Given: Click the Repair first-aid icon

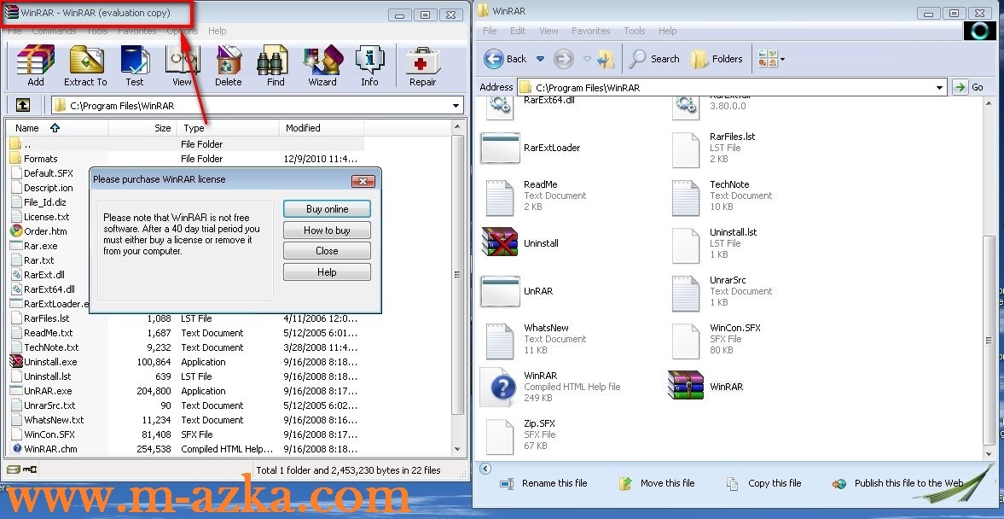Looking at the screenshot, I should (422, 66).
